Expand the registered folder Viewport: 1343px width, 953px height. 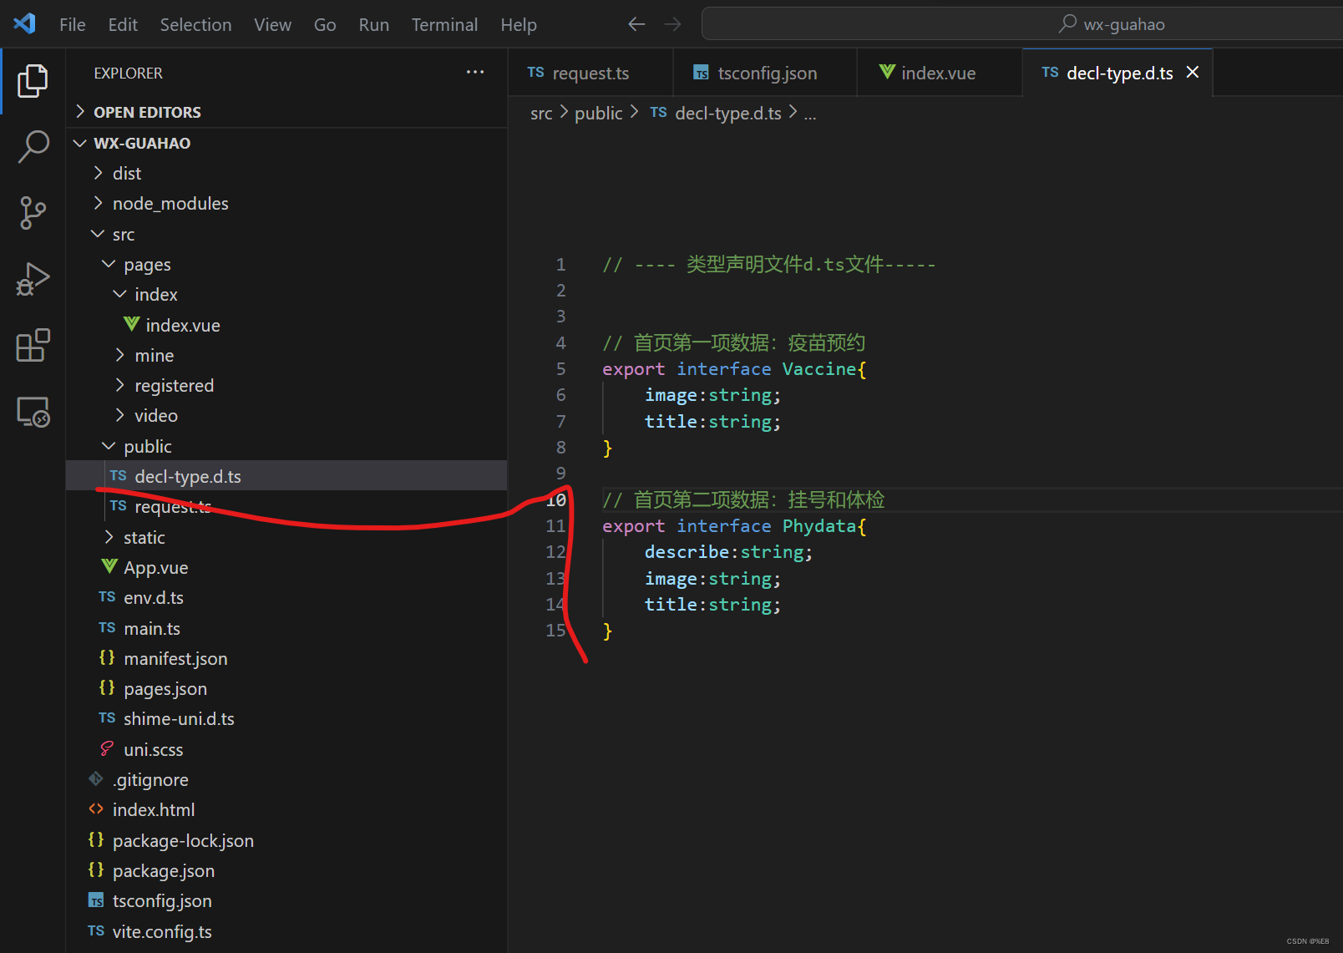point(119,385)
